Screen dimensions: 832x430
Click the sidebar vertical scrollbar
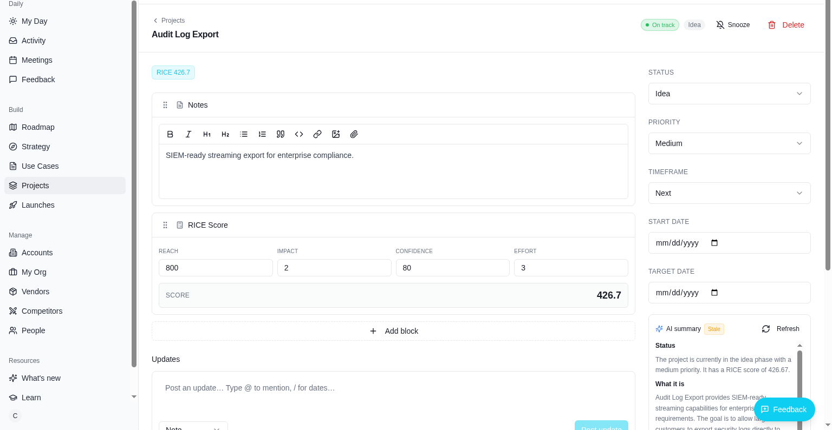pos(134,184)
